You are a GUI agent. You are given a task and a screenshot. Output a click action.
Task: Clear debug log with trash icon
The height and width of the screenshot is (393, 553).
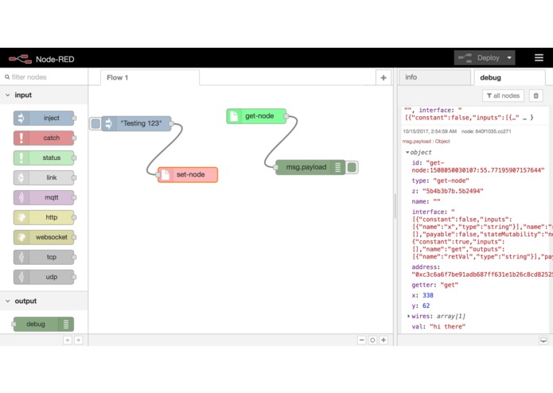(535, 95)
